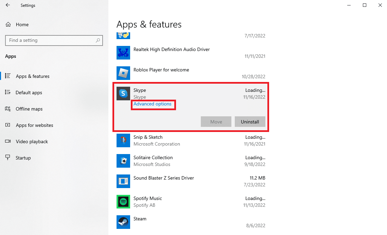Viewport: 387px width, 235px height.
Task: Click the Spotify AB publisher text
Action: pyautogui.click(x=144, y=205)
